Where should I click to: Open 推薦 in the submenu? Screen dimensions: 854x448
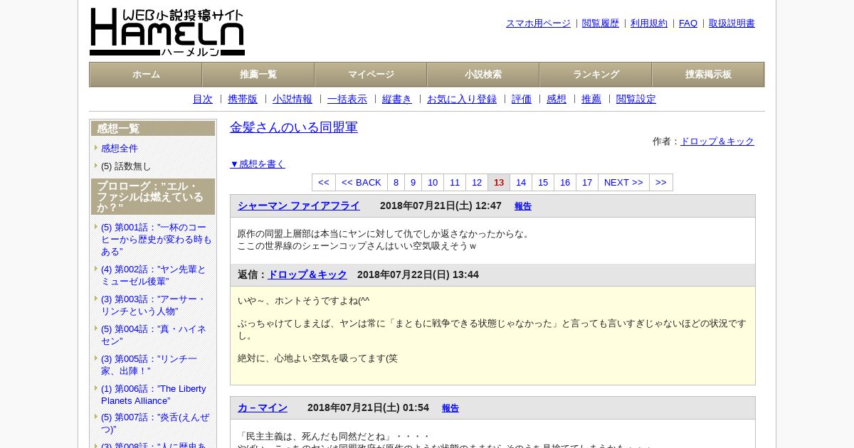pos(591,100)
